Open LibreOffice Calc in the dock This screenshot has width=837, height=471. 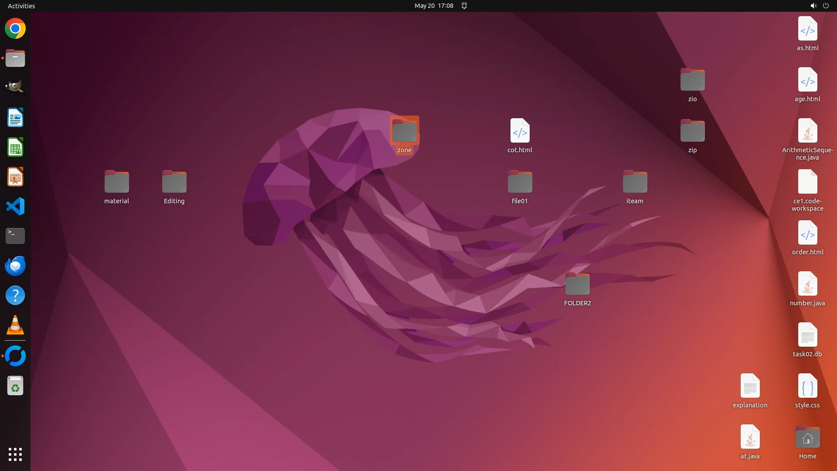point(15,147)
